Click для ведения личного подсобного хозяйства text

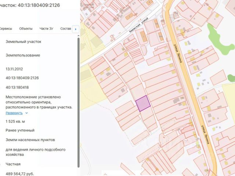coord(36,152)
